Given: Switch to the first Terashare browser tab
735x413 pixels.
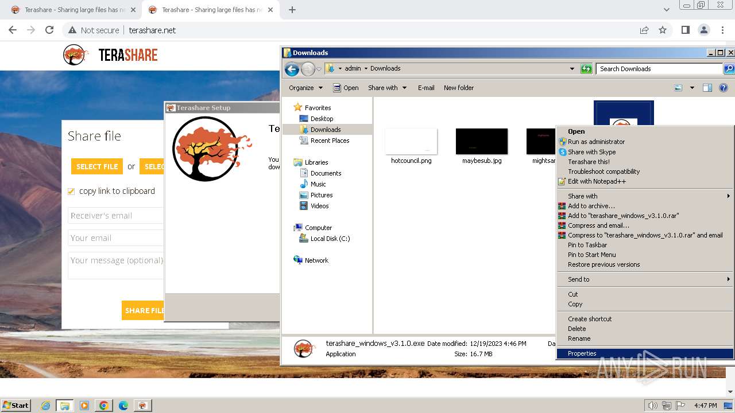Looking at the screenshot, I should pos(72,10).
